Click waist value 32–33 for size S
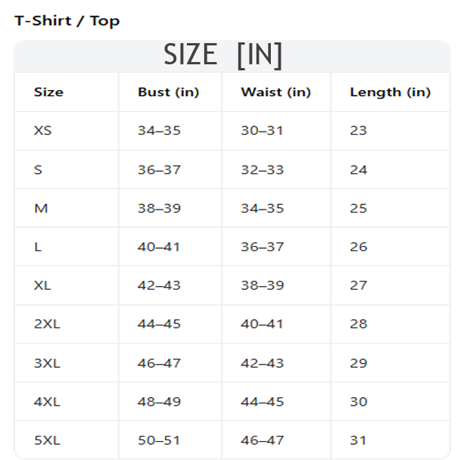Image resolution: width=460 pixels, height=460 pixels. pyautogui.click(x=263, y=170)
